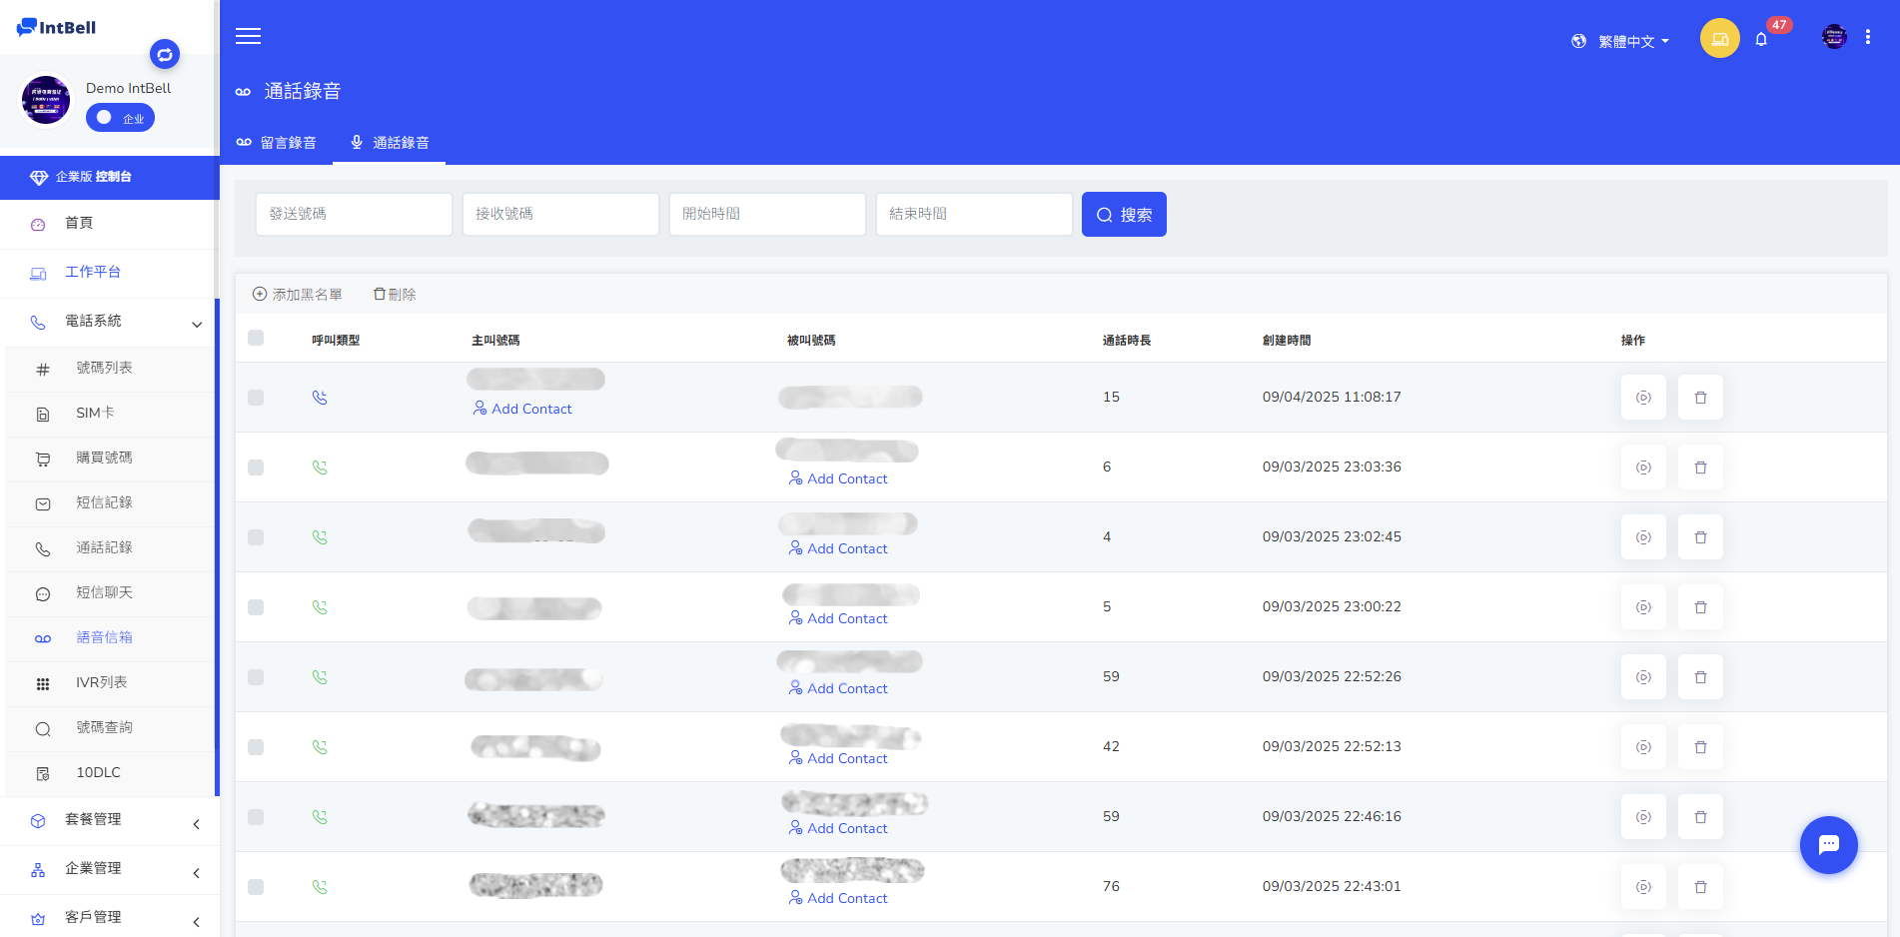1900x937 pixels.
Task: Delete the recording from 09/03/2025 23:03:36
Action: pos(1700,468)
